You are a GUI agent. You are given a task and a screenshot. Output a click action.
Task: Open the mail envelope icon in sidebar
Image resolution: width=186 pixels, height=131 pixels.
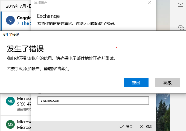tap(181, 5)
